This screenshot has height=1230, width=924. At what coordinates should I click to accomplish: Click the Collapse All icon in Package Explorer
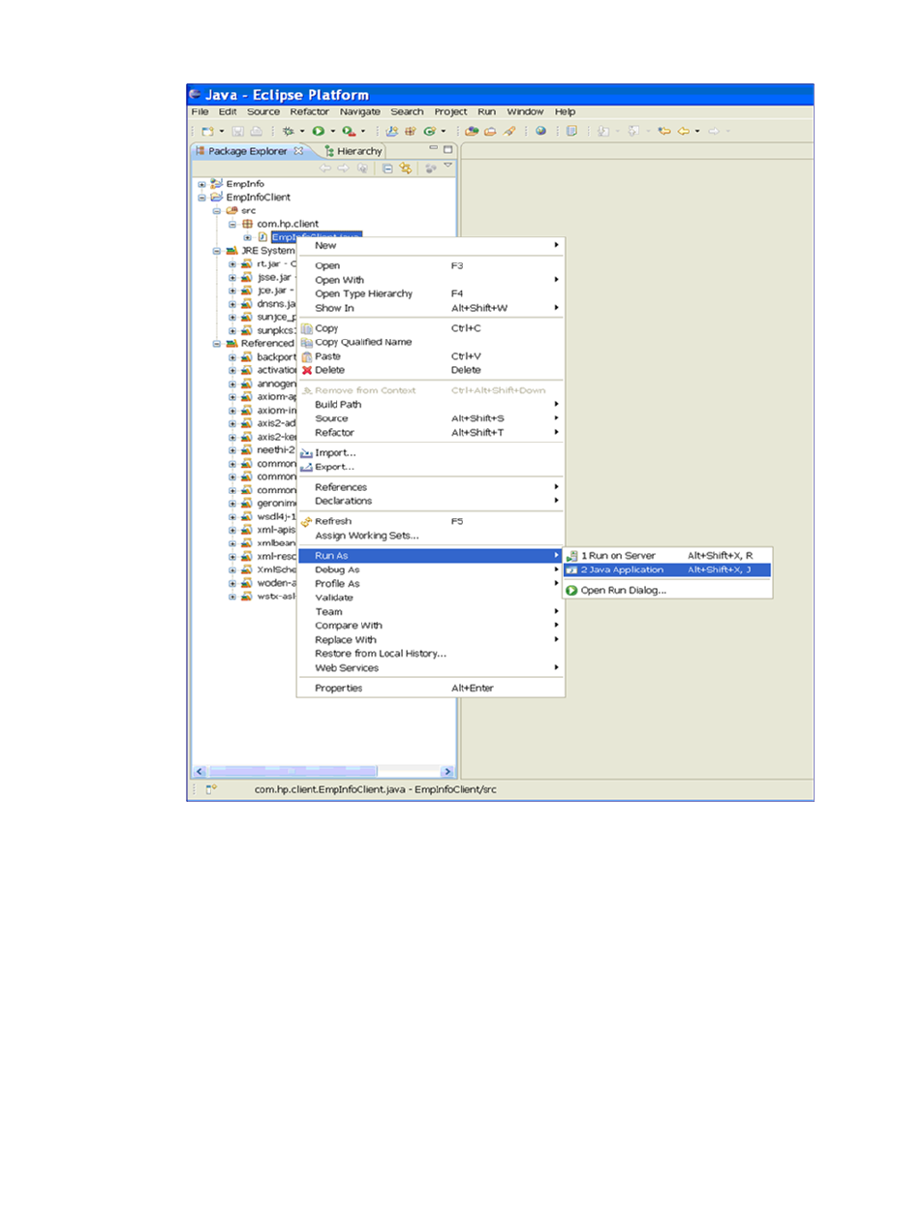tap(387, 169)
